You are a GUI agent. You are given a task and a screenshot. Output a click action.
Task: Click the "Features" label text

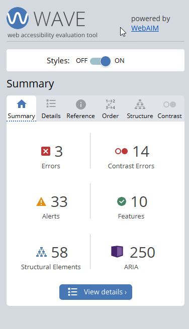(131, 216)
